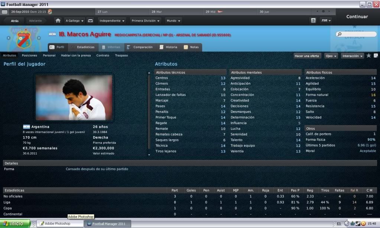Image resolution: width=380 pixels, height=228 pixels.
Task: Click the magnifying glass search icon
Action: (x=340, y=34)
